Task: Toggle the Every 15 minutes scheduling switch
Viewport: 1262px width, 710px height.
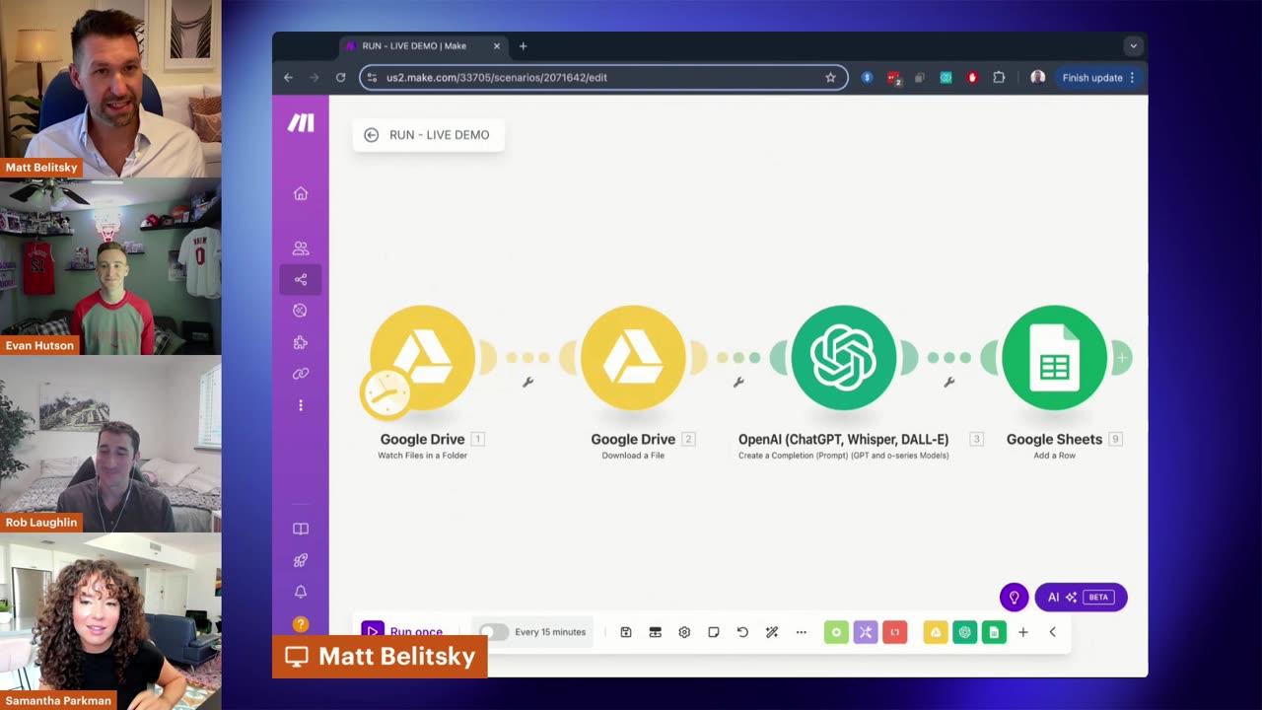Action: point(493,632)
